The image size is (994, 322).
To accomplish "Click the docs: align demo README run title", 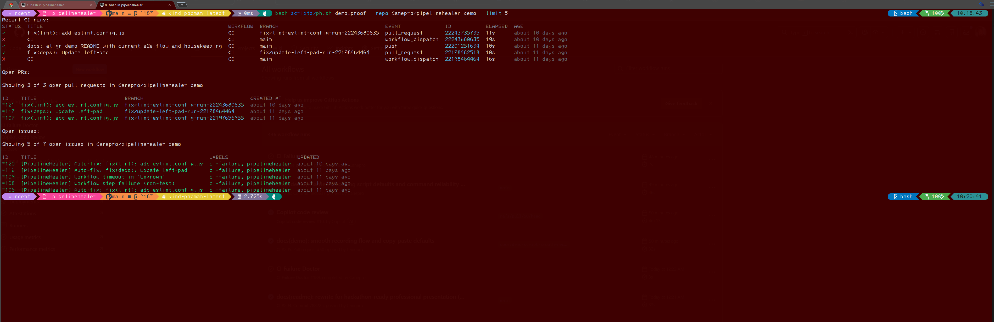I will [x=124, y=46].
